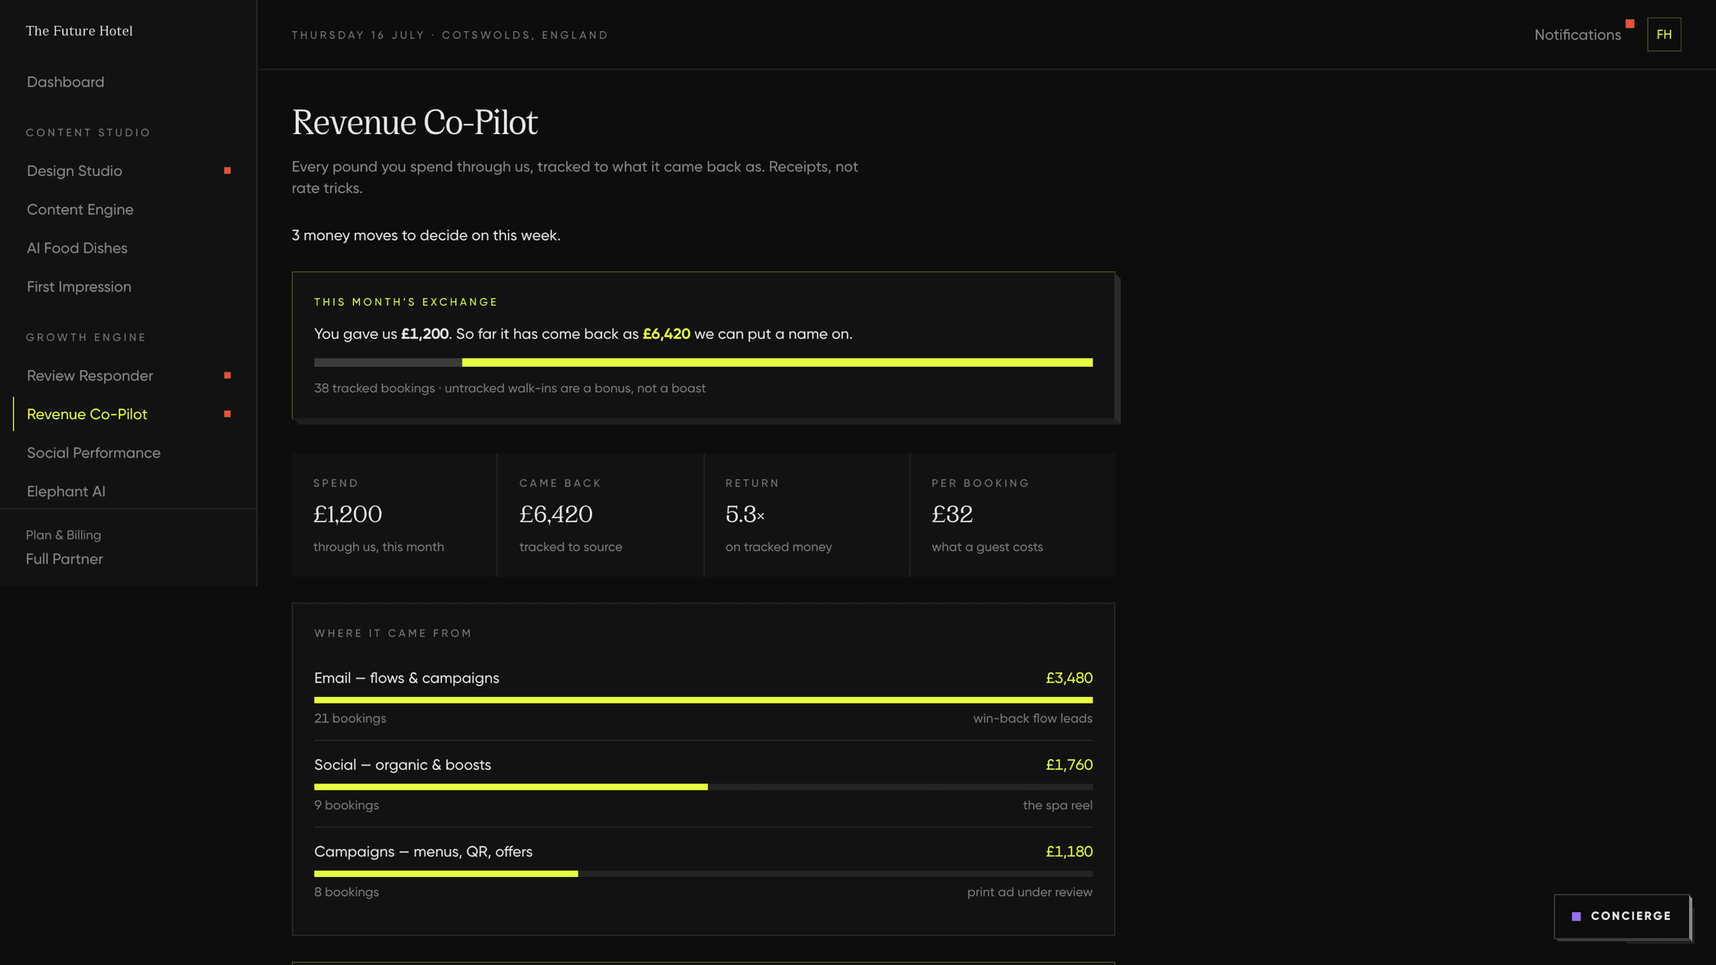Click the red dot beside Design Studio
This screenshot has width=1716, height=965.
228,171
